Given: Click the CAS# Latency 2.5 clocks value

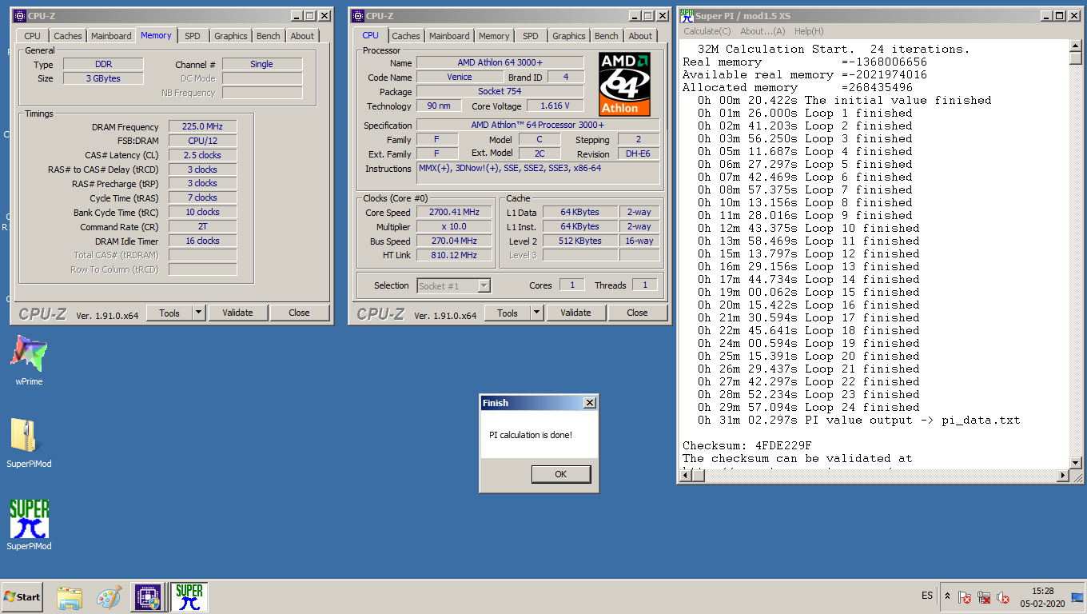Looking at the screenshot, I should coord(203,155).
